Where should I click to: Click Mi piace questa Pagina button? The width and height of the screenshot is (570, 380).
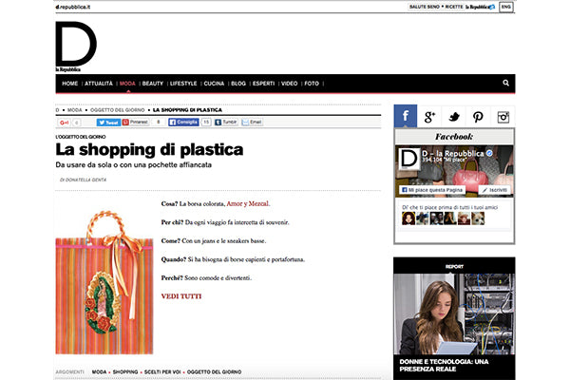(x=432, y=190)
